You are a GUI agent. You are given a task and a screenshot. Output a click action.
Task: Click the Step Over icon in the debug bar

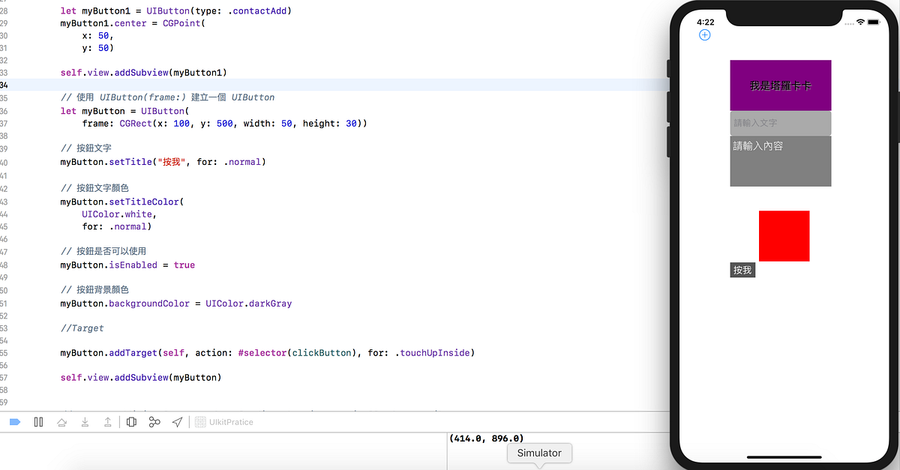(x=61, y=421)
